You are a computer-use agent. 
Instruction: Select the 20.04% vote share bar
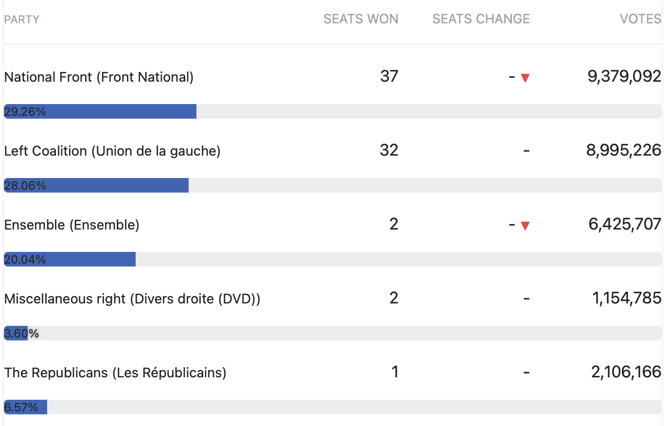(x=70, y=259)
